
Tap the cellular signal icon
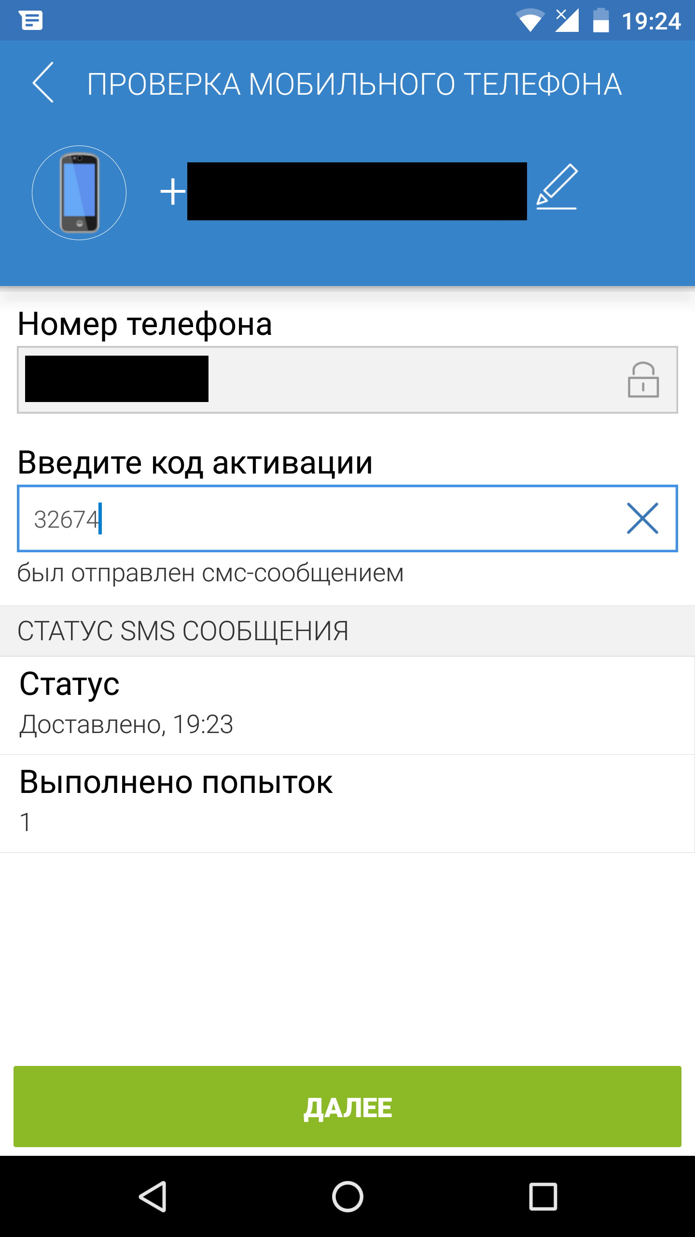pyautogui.click(x=567, y=21)
